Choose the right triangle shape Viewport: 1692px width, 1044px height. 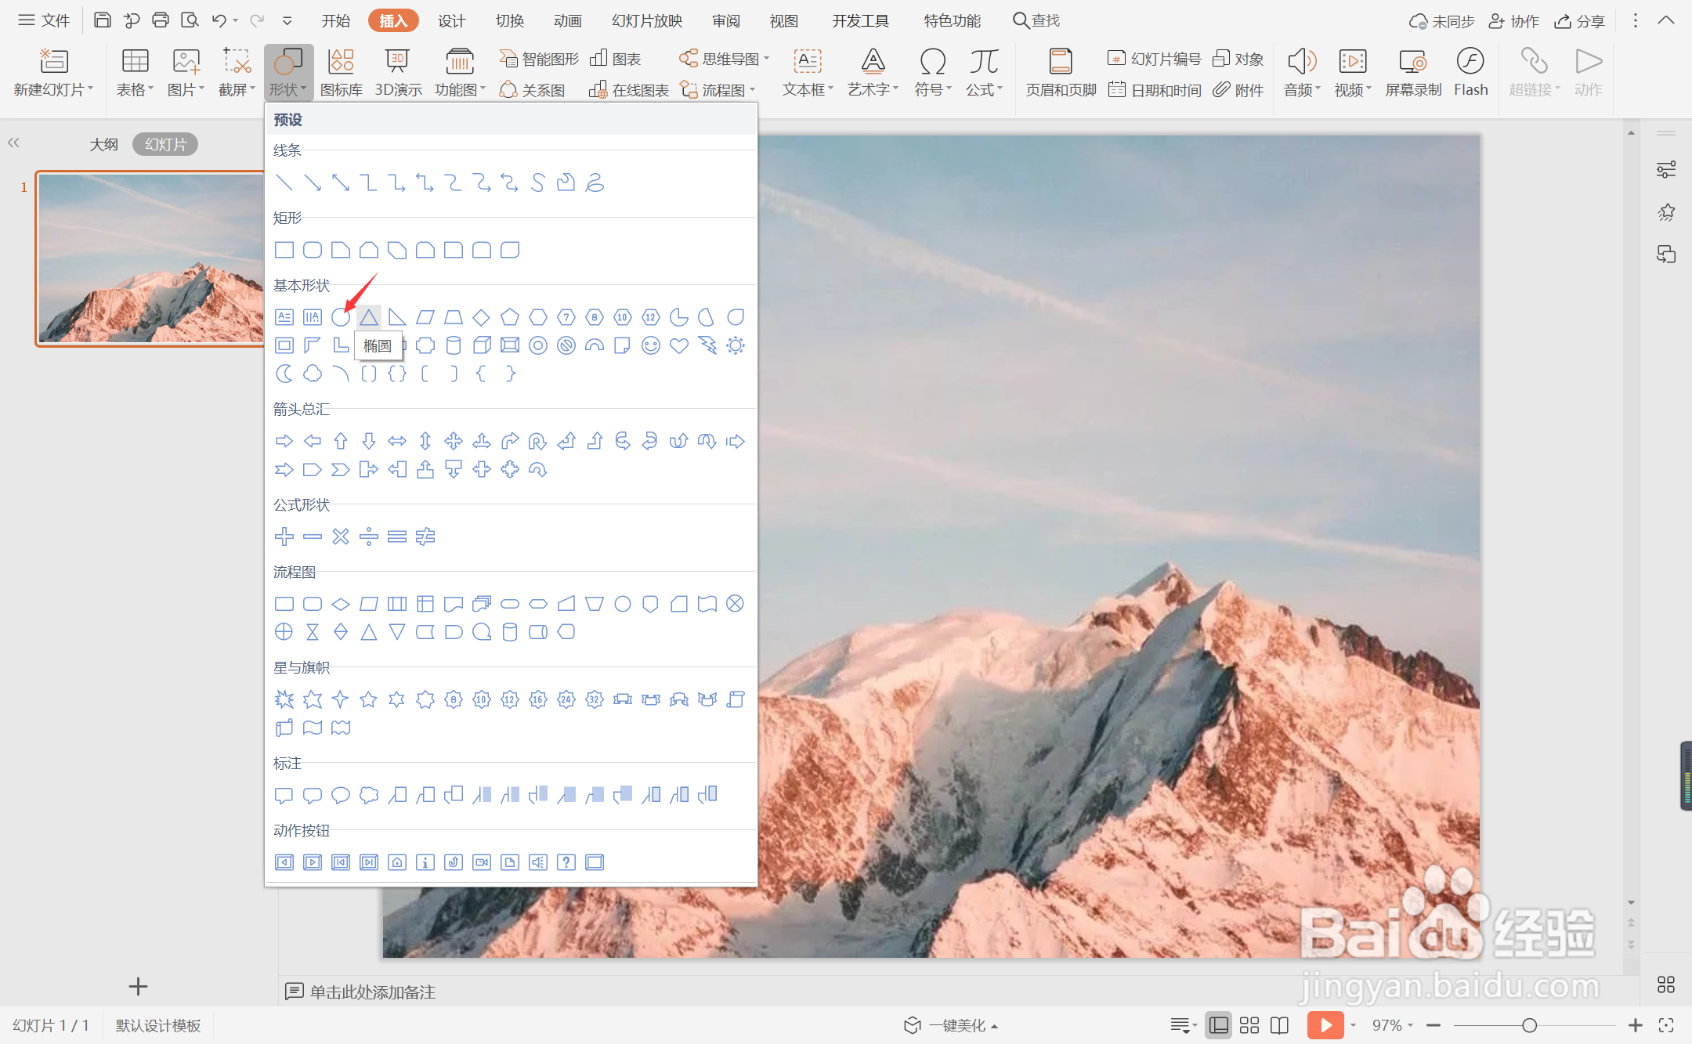(397, 317)
